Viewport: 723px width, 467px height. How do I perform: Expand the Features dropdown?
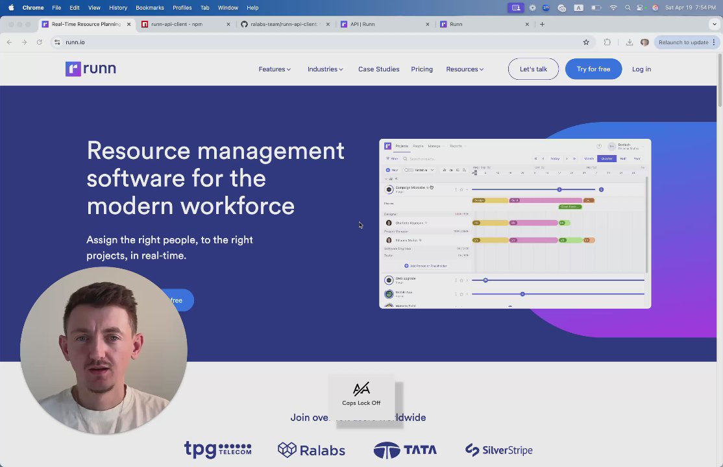275,69
